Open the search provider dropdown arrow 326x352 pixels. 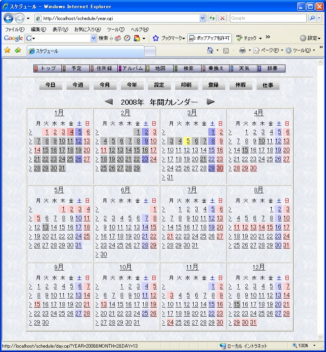tap(319, 18)
